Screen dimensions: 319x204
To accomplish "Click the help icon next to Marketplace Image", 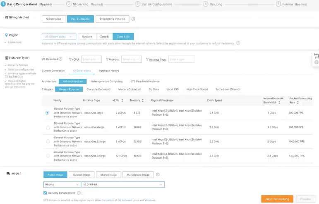I will click(158, 175).
